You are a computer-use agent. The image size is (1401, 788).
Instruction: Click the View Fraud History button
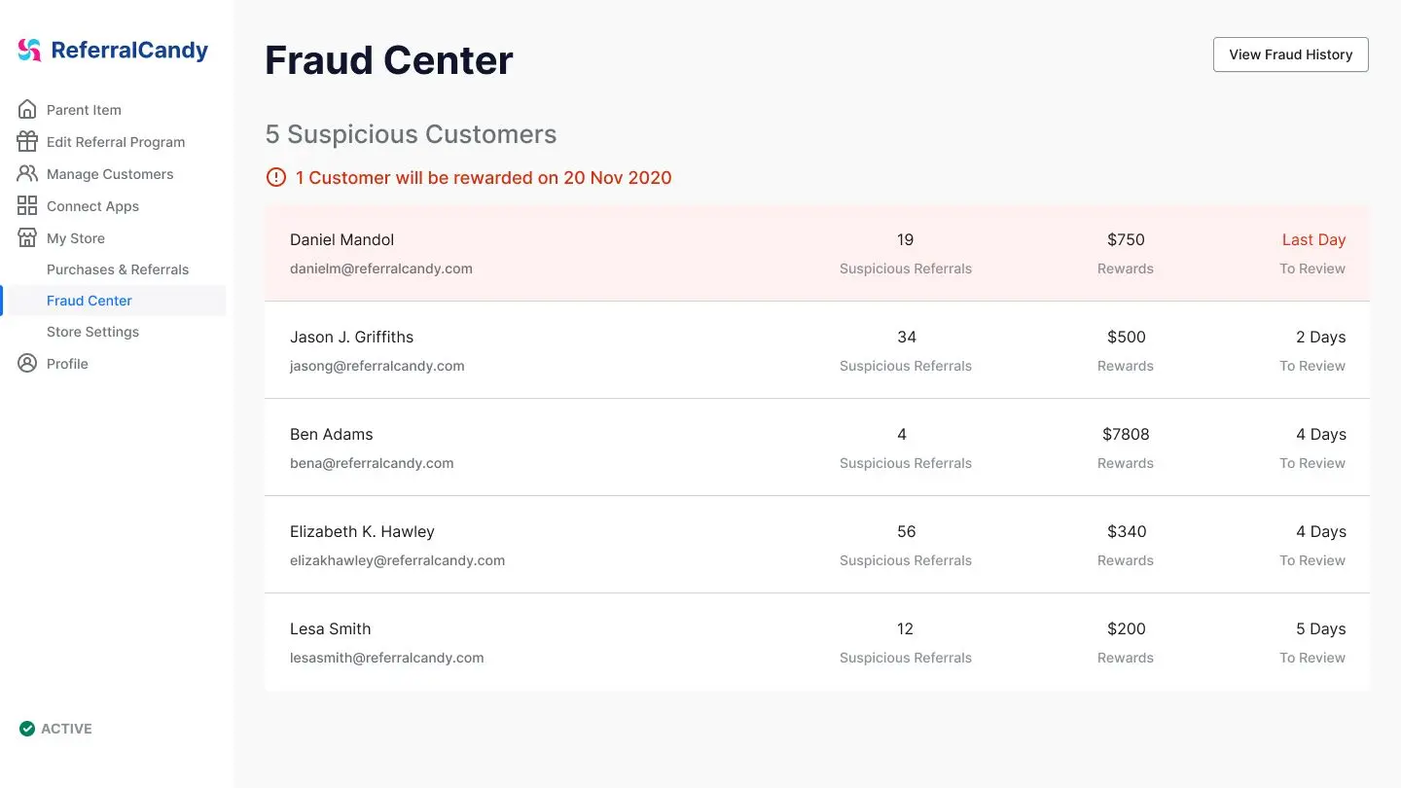1290,54
